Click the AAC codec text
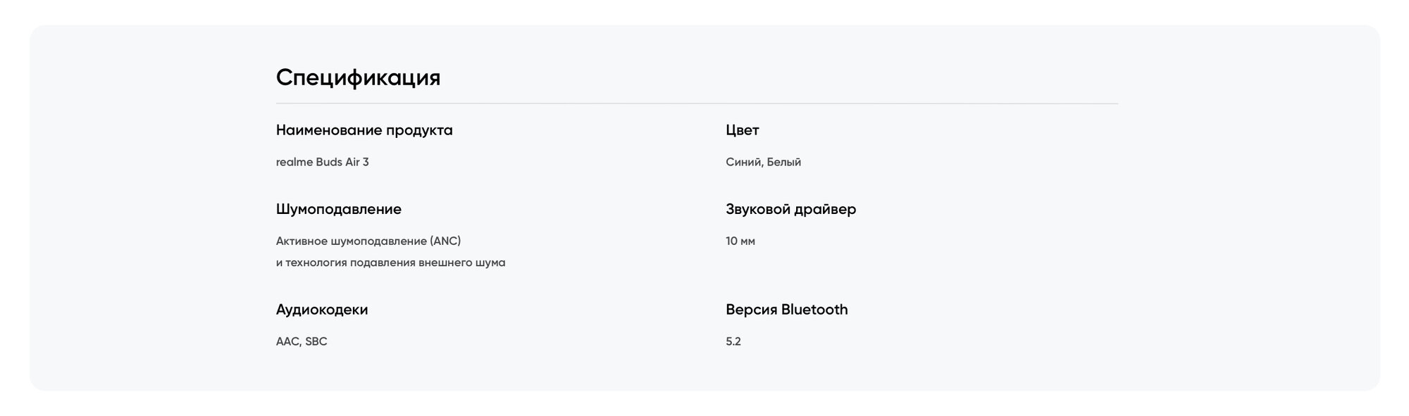 [287, 341]
